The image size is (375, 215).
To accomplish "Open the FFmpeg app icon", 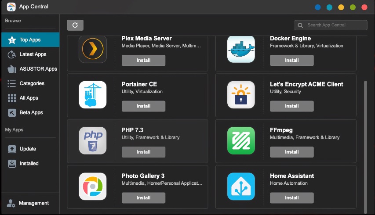I will 241,140.
